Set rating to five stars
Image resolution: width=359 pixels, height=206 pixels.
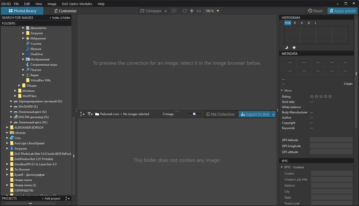330,96
